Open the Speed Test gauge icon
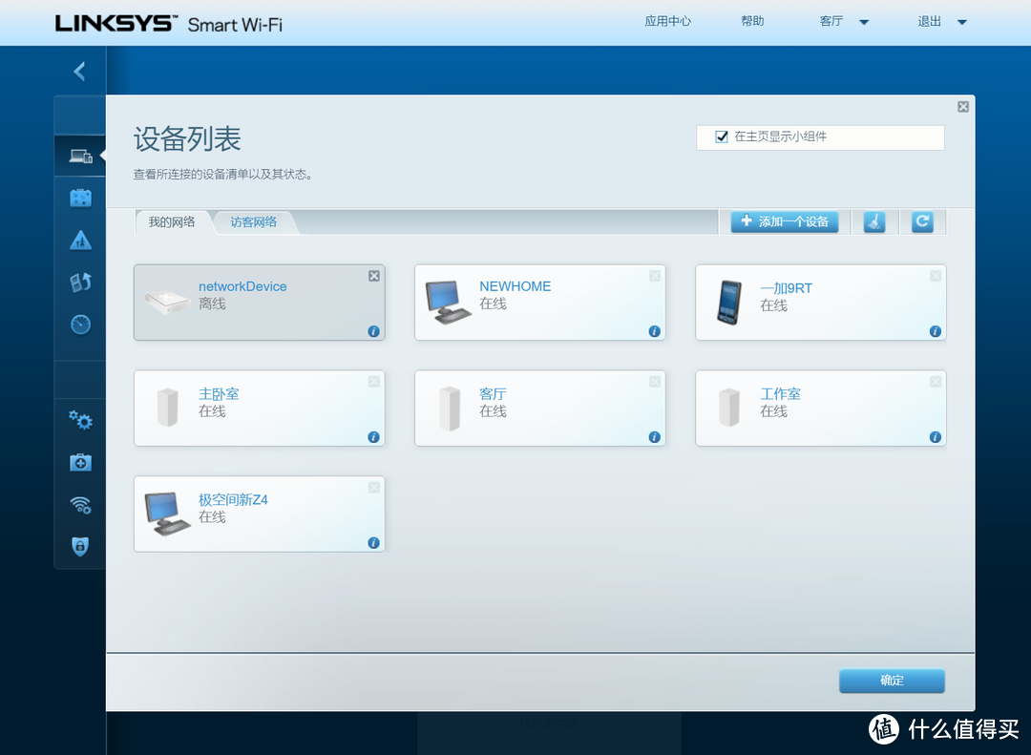Viewport: 1031px width, 755px height. click(80, 325)
